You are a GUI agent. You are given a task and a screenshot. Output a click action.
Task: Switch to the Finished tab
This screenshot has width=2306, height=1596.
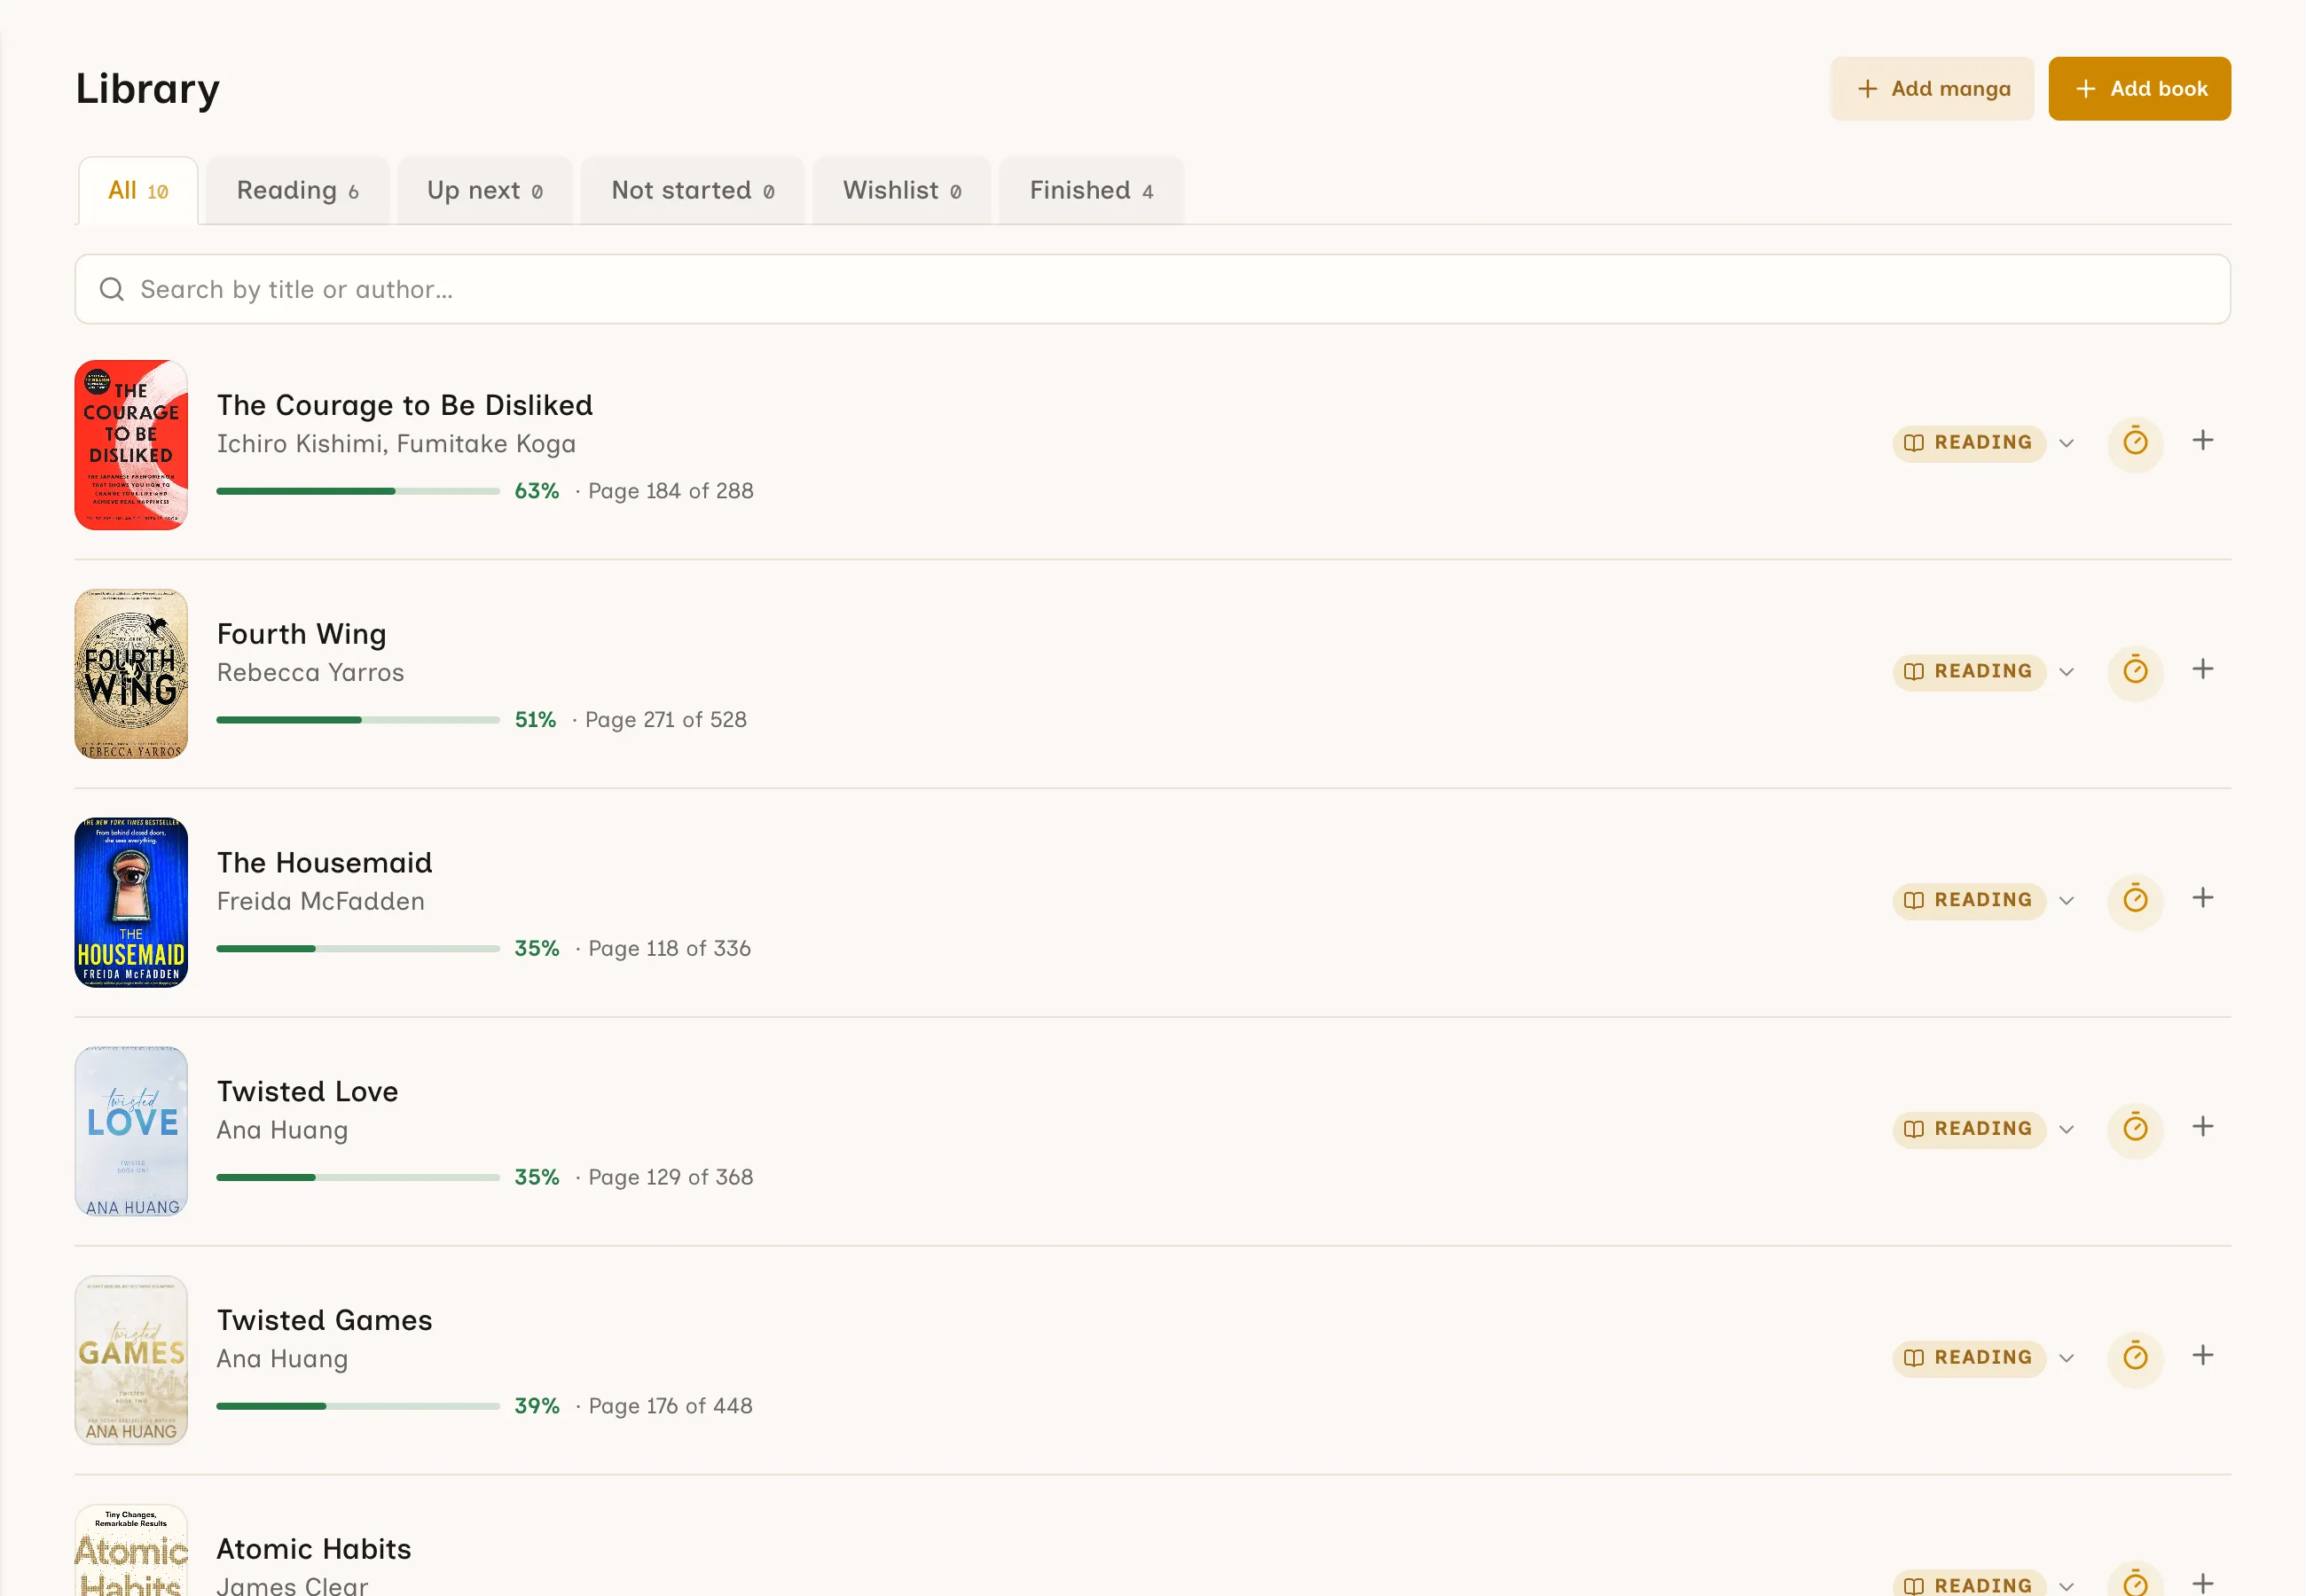pos(1092,191)
